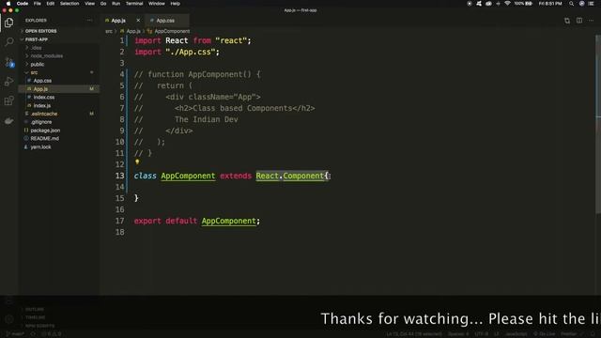This screenshot has height=338, width=601.
Task: Click the src breadcrumb segment
Action: click(x=109, y=31)
